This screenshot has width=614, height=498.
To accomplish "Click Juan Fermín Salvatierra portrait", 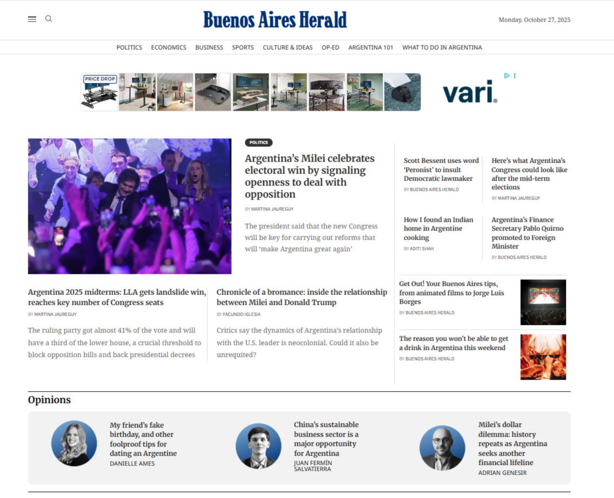I will coord(258,446).
